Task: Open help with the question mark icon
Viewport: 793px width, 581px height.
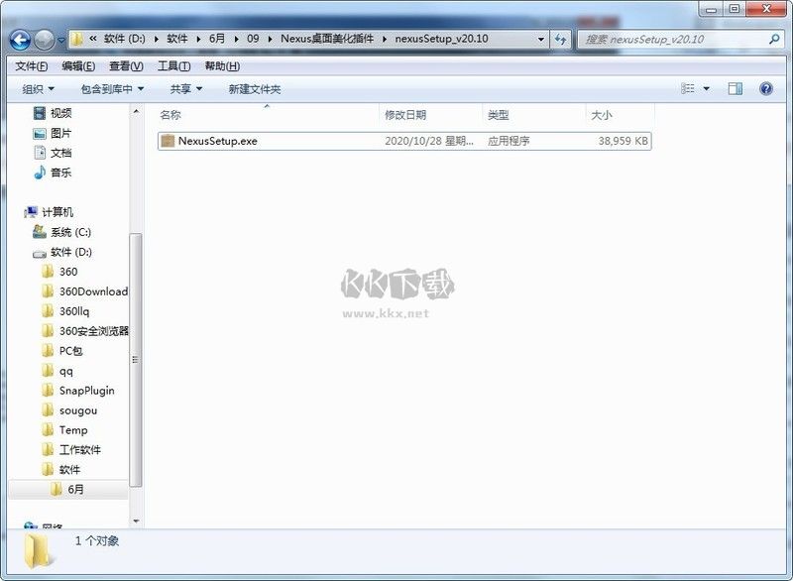Action: point(766,89)
